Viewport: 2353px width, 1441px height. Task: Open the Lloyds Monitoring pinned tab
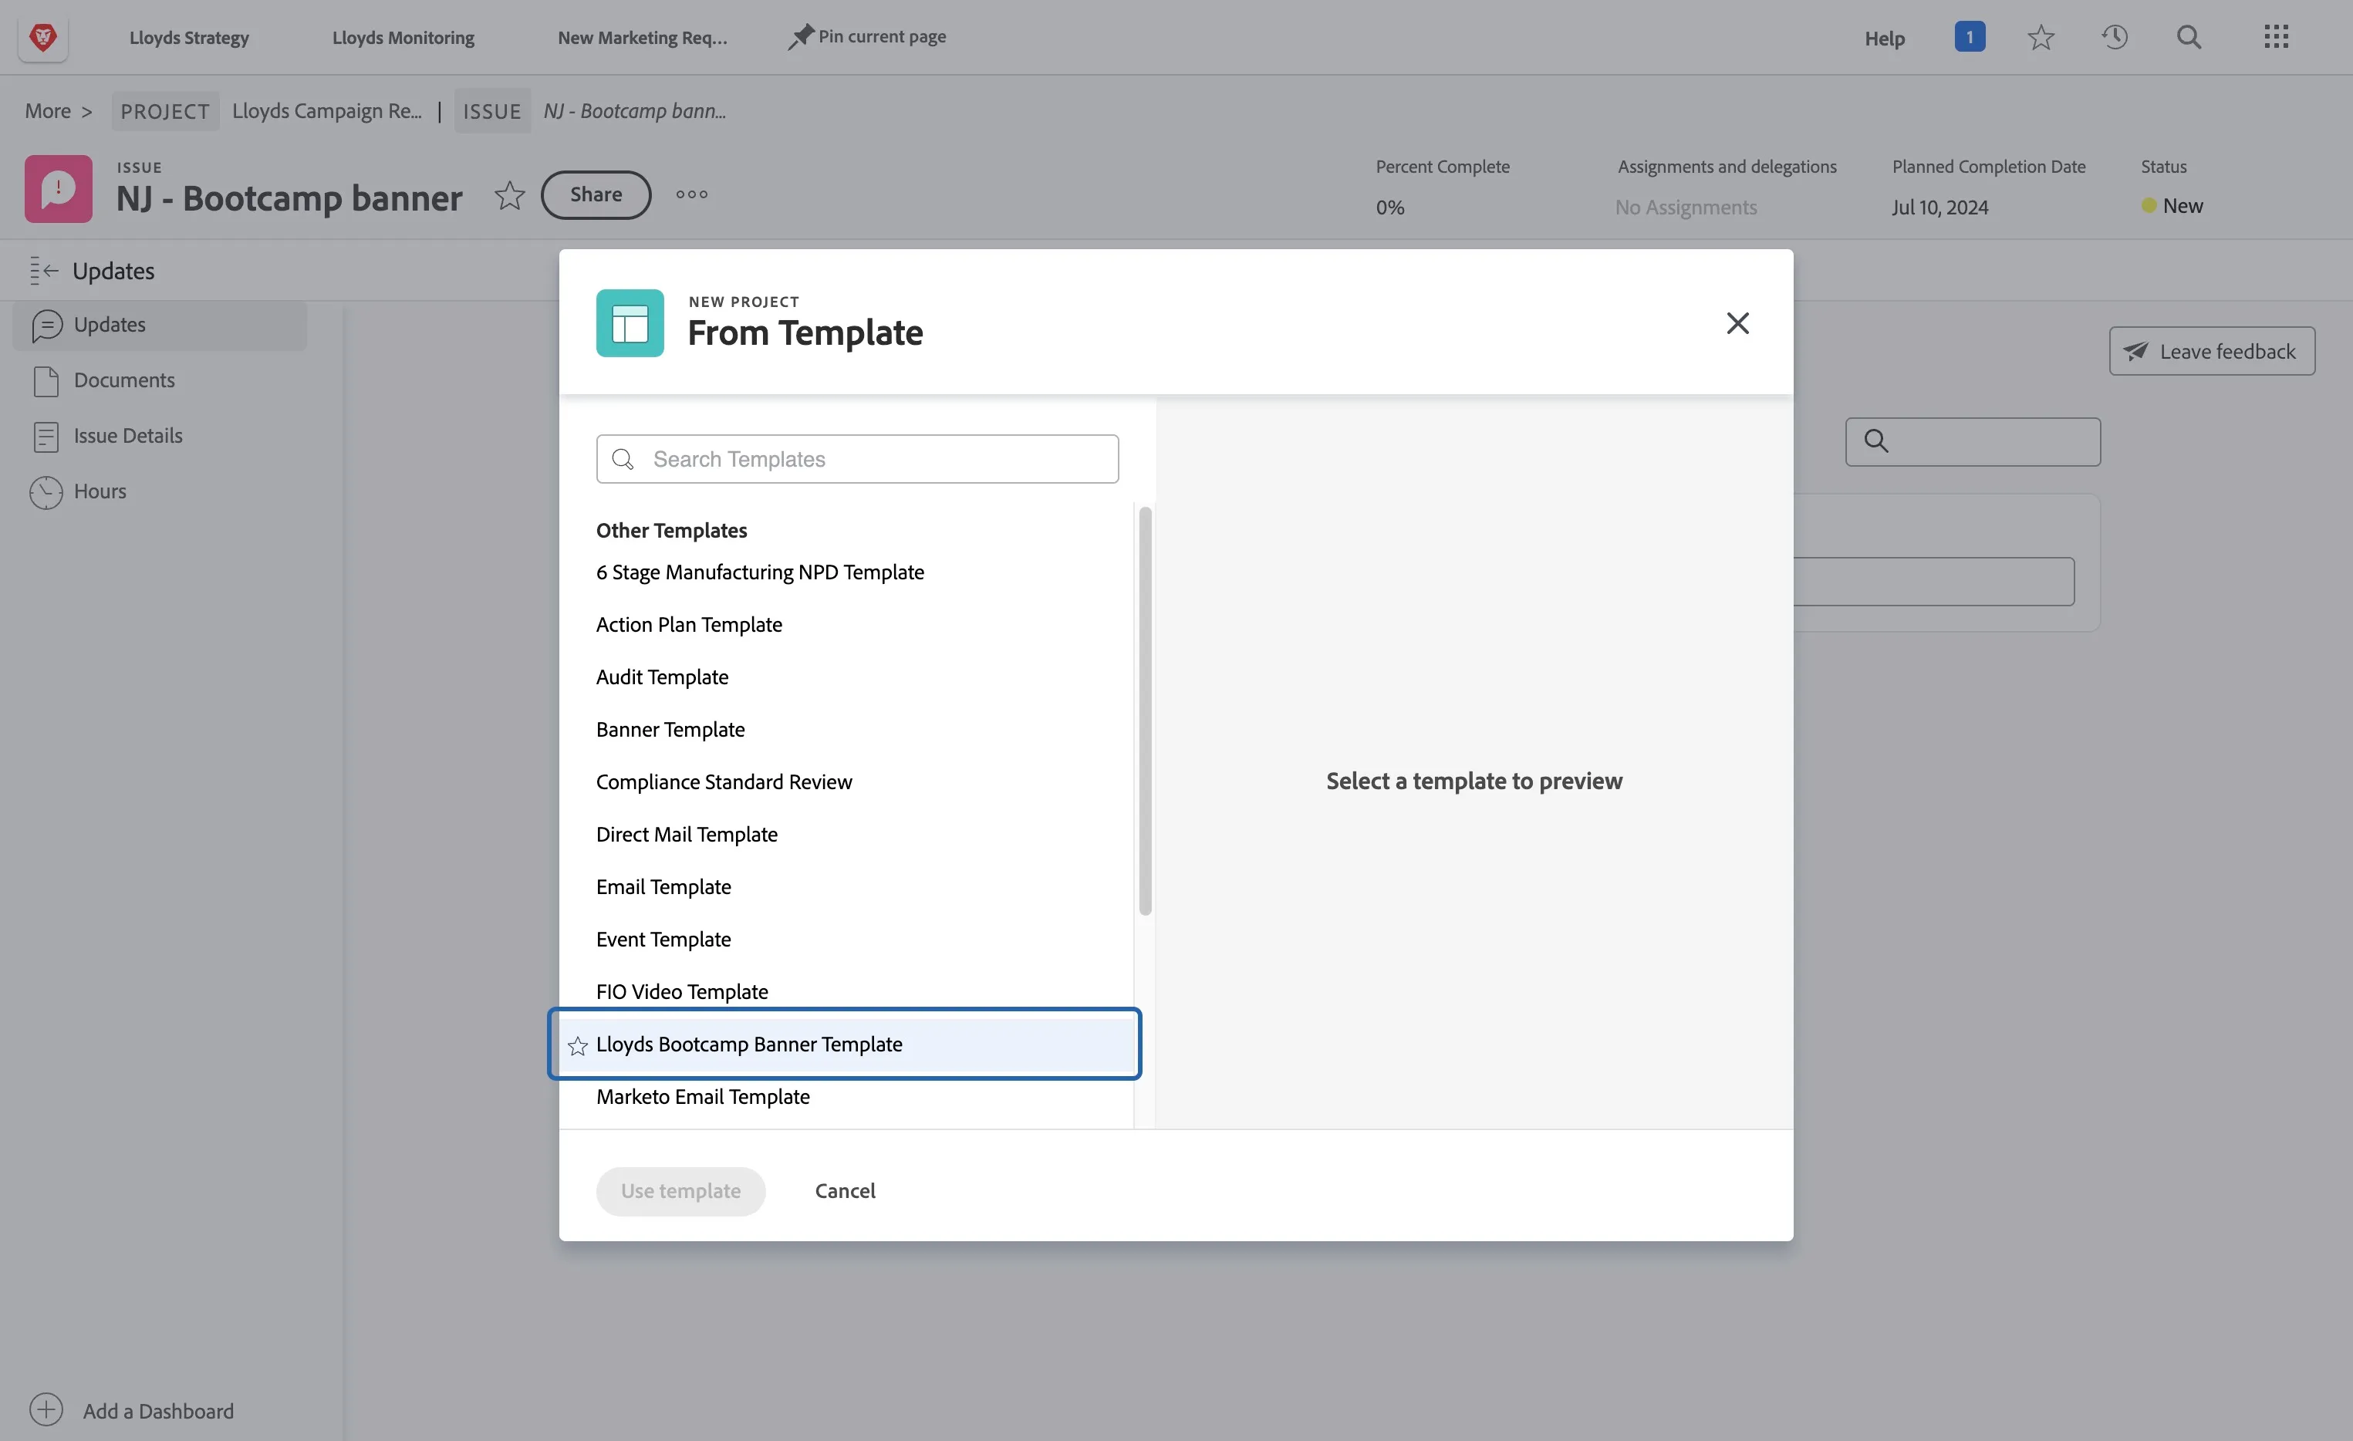click(x=403, y=37)
